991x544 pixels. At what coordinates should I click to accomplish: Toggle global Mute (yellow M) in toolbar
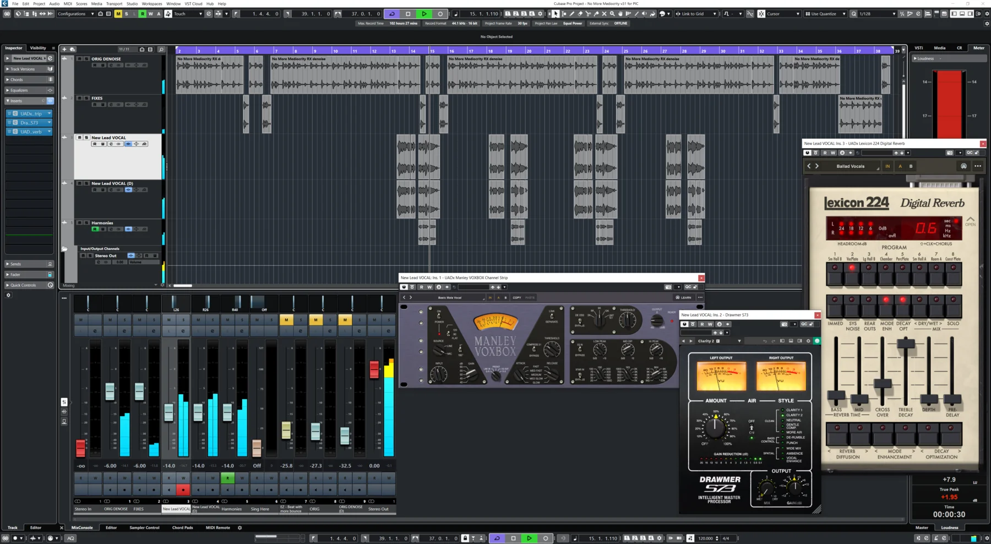118,14
